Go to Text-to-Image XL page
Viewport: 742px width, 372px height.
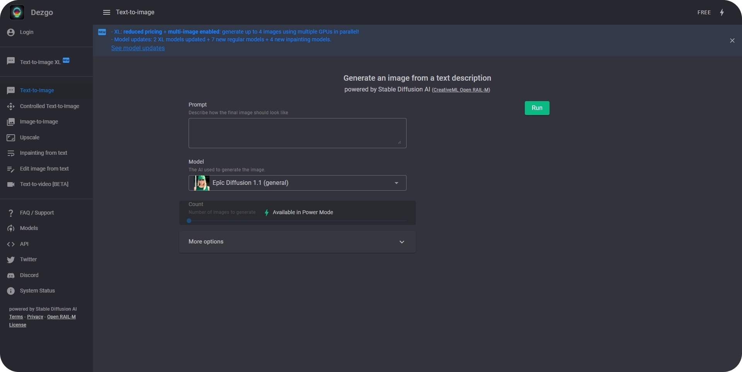click(x=46, y=61)
